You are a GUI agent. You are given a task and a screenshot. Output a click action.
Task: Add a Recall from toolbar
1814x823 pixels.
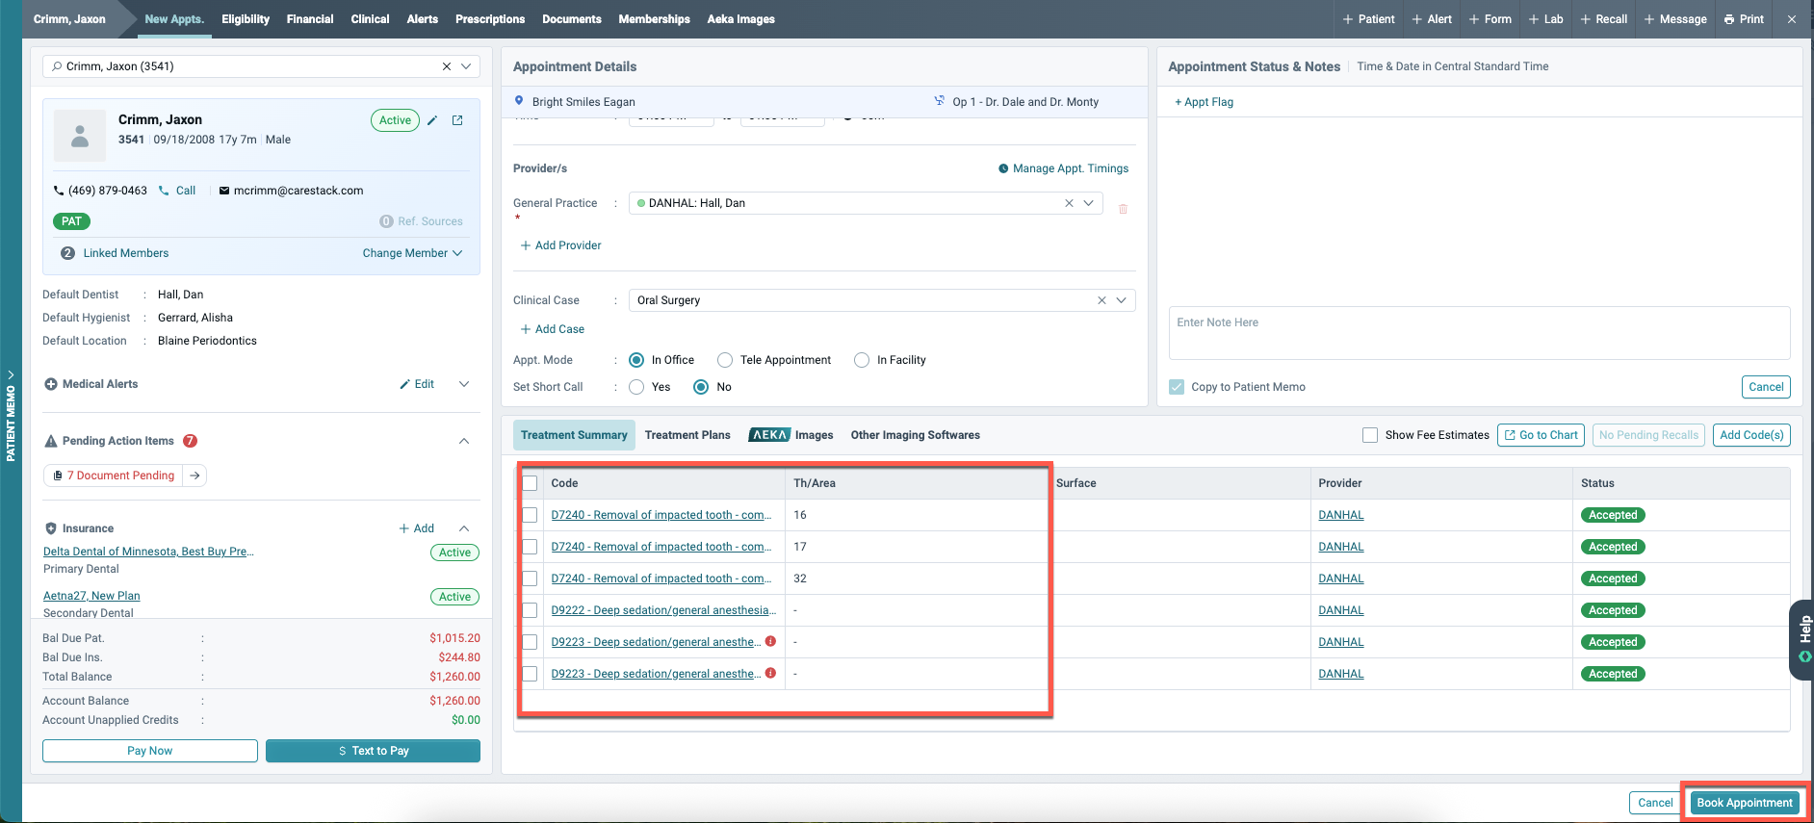tap(1603, 19)
